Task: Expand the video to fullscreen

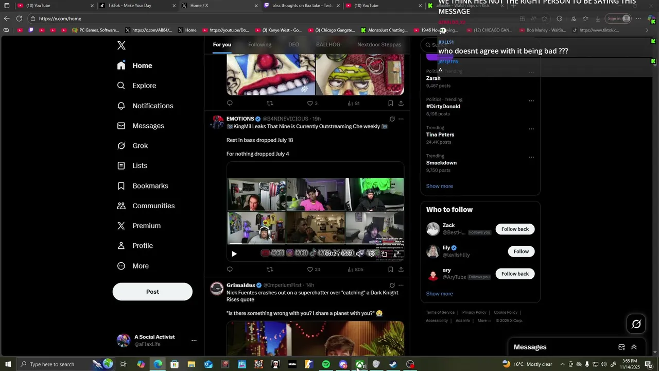Action: 397,254
